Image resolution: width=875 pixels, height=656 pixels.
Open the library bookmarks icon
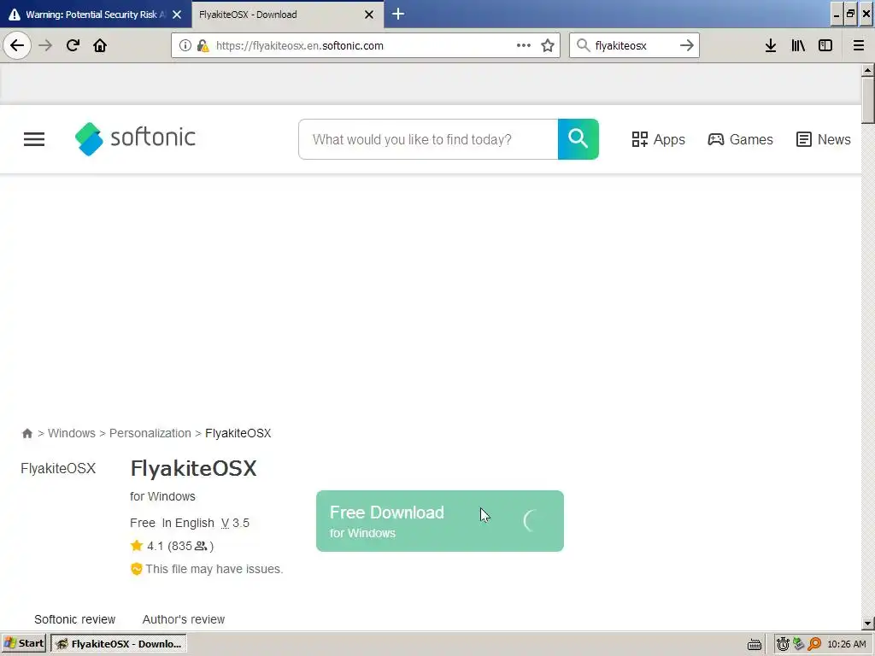tap(798, 45)
